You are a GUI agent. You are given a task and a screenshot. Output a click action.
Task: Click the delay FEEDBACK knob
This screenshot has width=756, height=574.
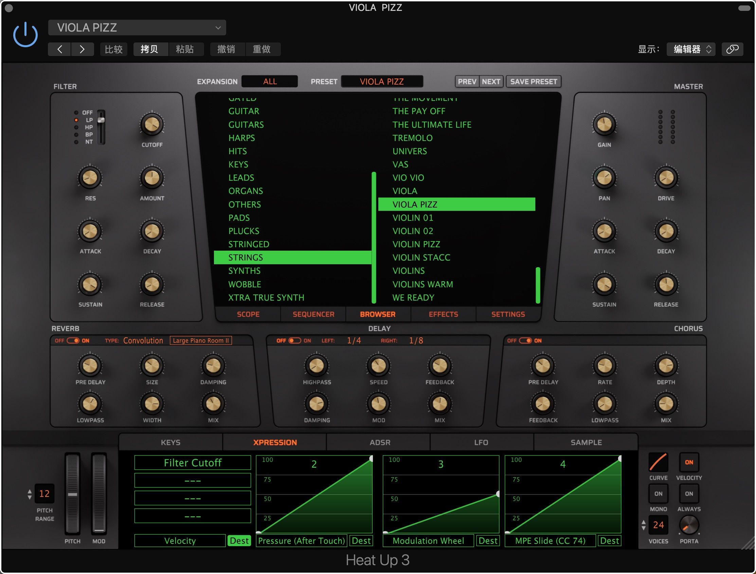click(440, 366)
